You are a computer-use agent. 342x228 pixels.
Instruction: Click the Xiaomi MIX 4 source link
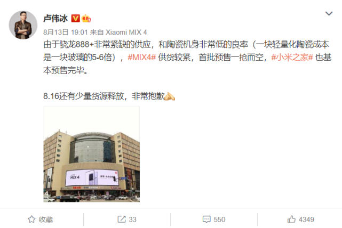126,32
